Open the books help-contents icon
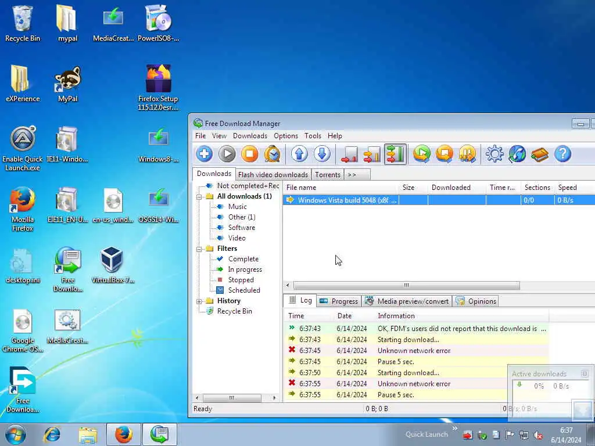Image resolution: width=595 pixels, height=446 pixels. click(x=540, y=154)
